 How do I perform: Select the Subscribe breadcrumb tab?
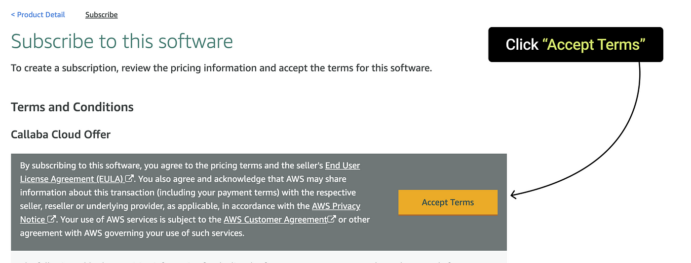tap(101, 15)
